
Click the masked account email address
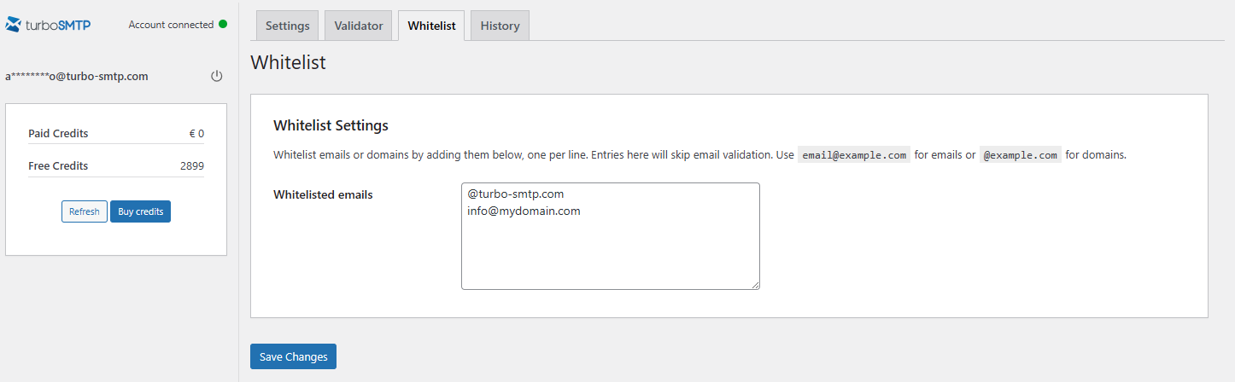click(x=77, y=76)
